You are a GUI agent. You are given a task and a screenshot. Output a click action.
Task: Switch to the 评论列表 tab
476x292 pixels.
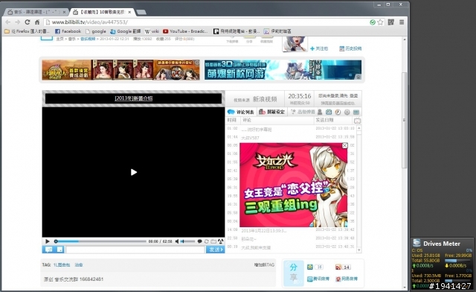[x=240, y=112]
